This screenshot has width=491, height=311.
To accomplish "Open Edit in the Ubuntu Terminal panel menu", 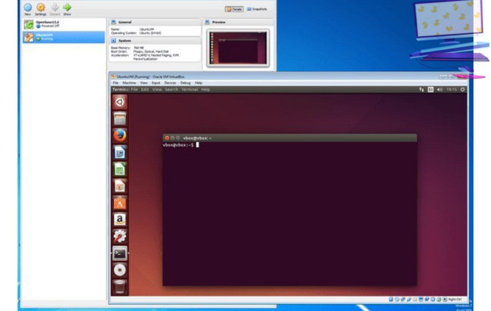I will [145, 89].
